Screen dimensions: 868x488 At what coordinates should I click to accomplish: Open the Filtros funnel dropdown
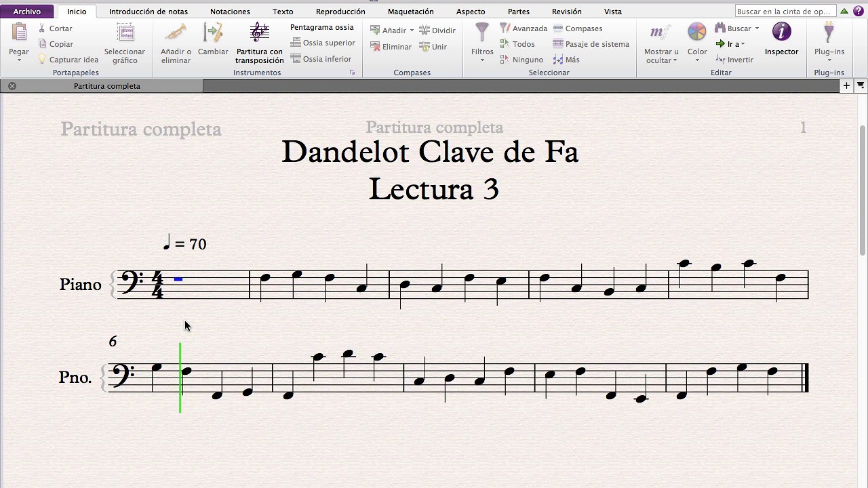482,42
